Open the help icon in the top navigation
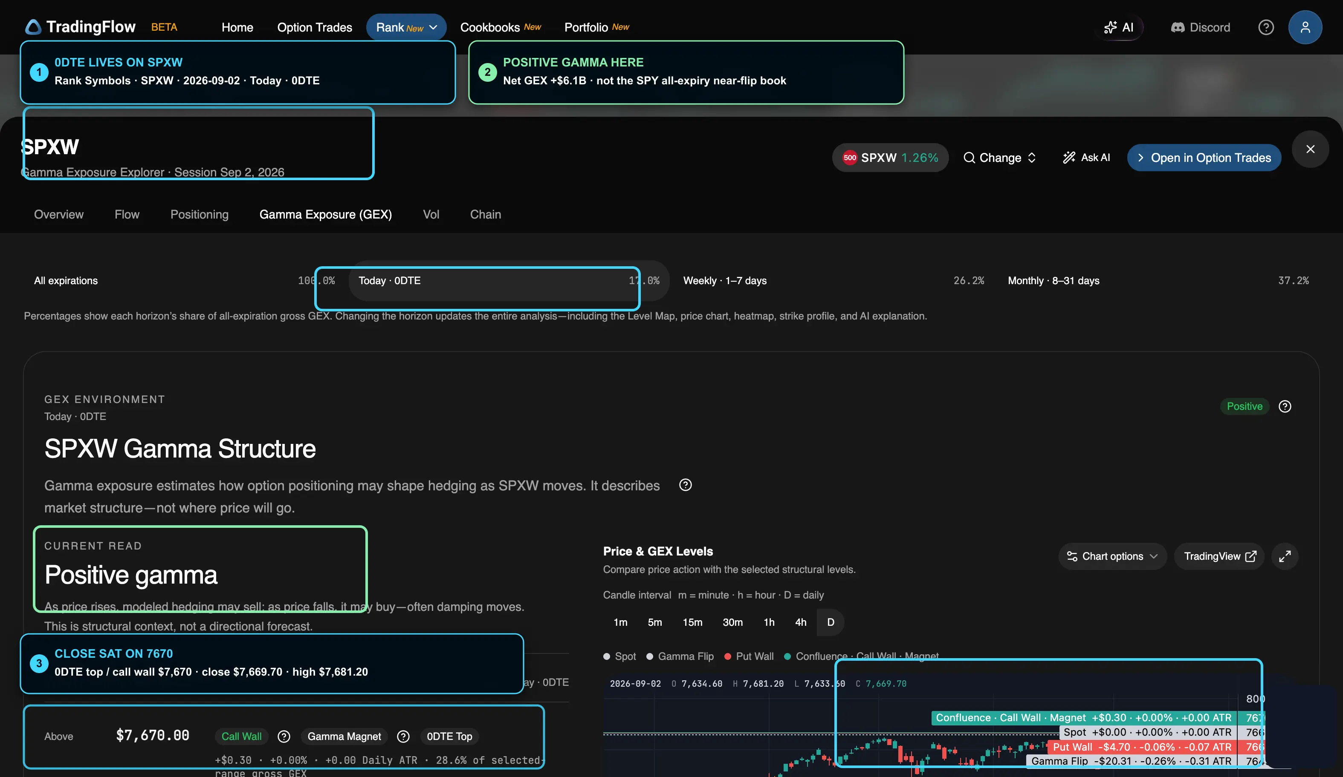This screenshot has width=1343, height=777. (1266, 27)
